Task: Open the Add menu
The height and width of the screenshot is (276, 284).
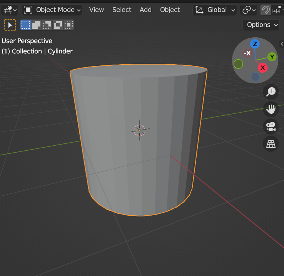Action: pyautogui.click(x=145, y=10)
